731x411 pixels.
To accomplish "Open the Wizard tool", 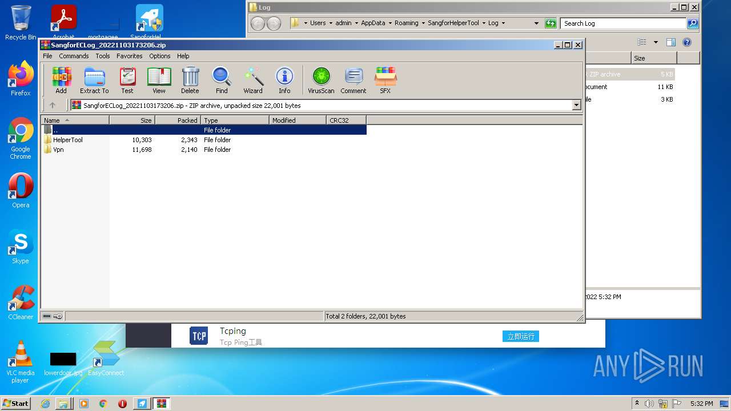I will (253, 80).
